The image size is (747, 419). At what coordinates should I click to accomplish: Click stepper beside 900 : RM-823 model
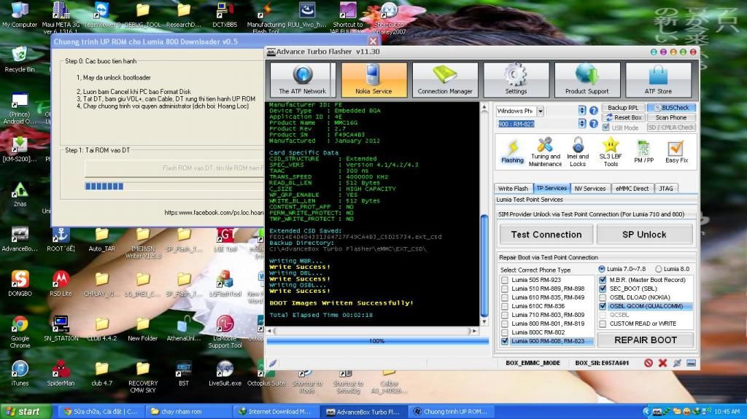point(581,123)
